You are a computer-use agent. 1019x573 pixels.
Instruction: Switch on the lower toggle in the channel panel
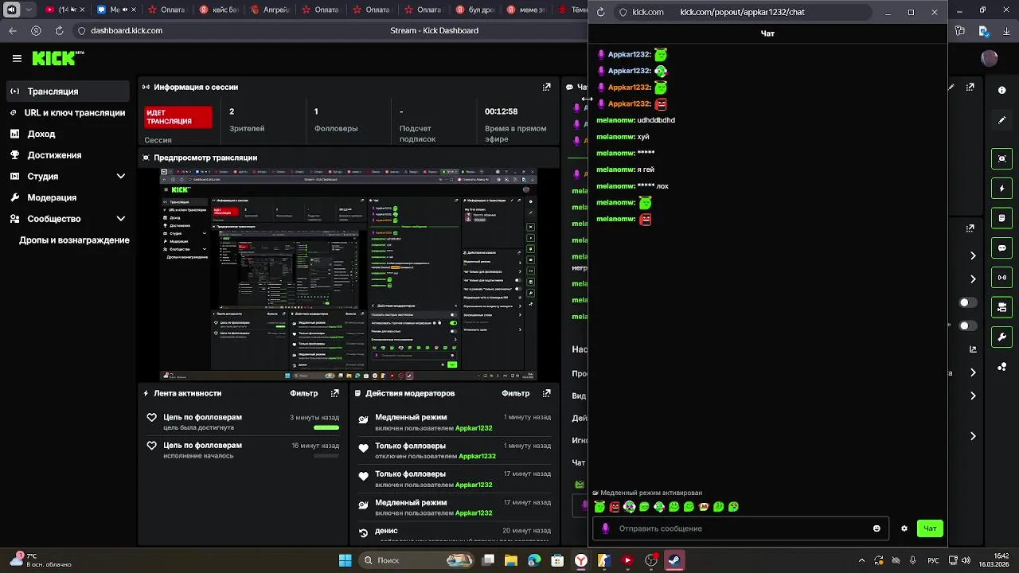(x=967, y=325)
